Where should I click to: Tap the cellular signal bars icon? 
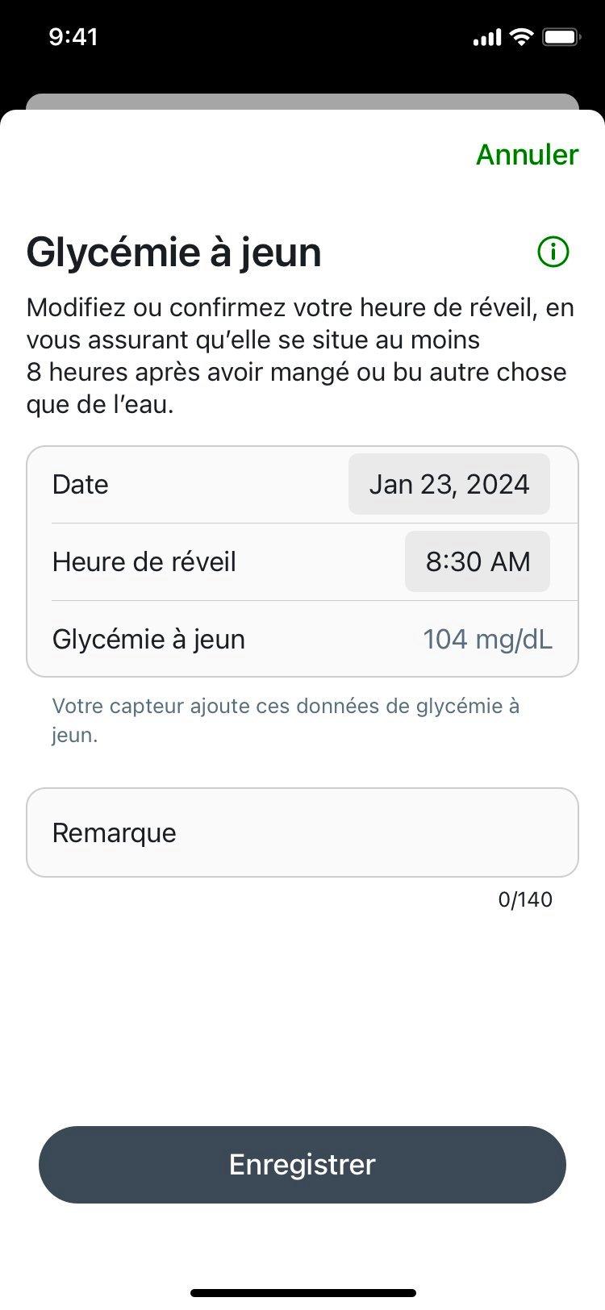[x=486, y=38]
